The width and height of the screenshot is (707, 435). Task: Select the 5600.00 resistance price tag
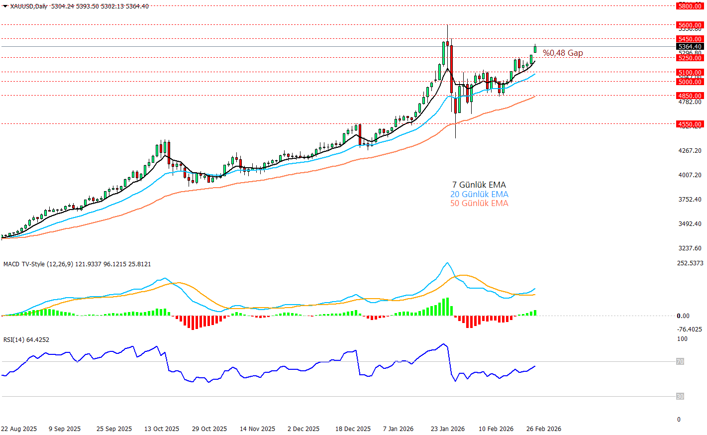coord(690,25)
